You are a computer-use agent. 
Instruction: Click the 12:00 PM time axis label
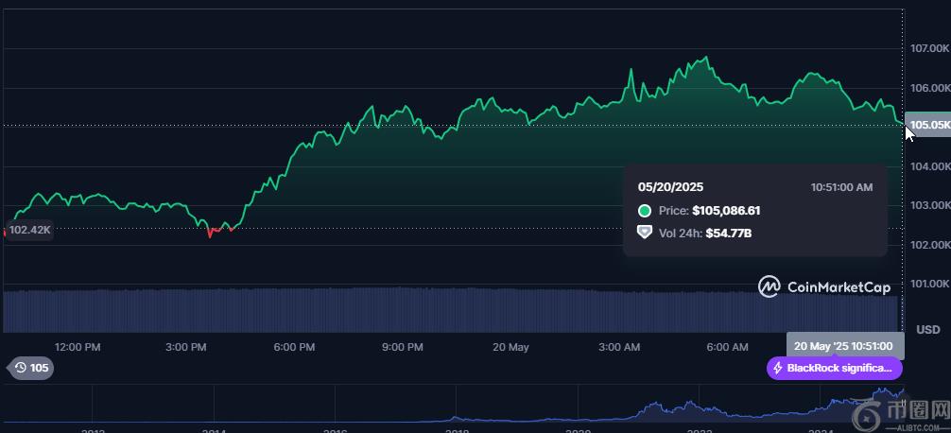[78, 347]
